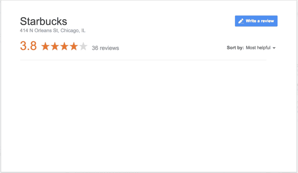Click the small arrow beside Most helpful
Image resolution: width=298 pixels, height=173 pixels.
(x=274, y=48)
